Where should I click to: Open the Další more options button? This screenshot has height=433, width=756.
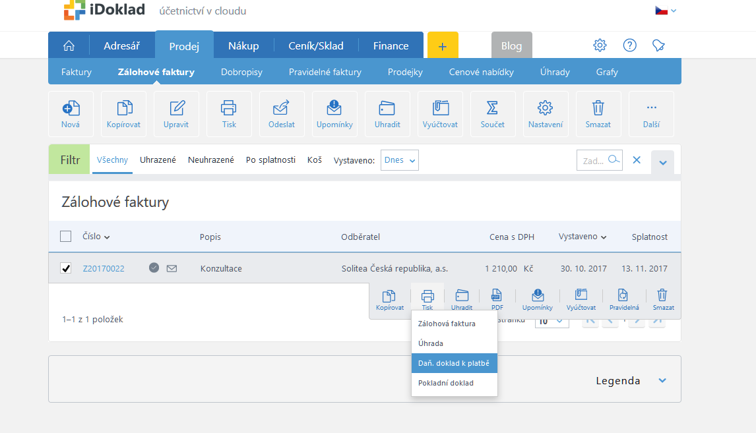coord(651,114)
